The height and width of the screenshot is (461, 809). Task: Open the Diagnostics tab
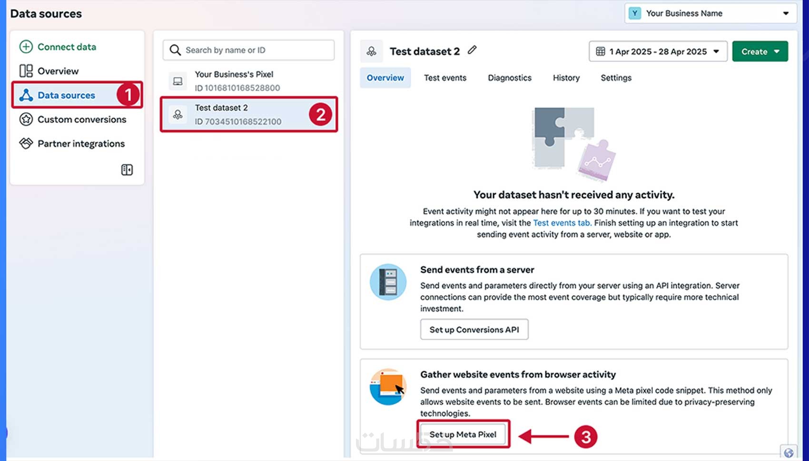point(510,77)
